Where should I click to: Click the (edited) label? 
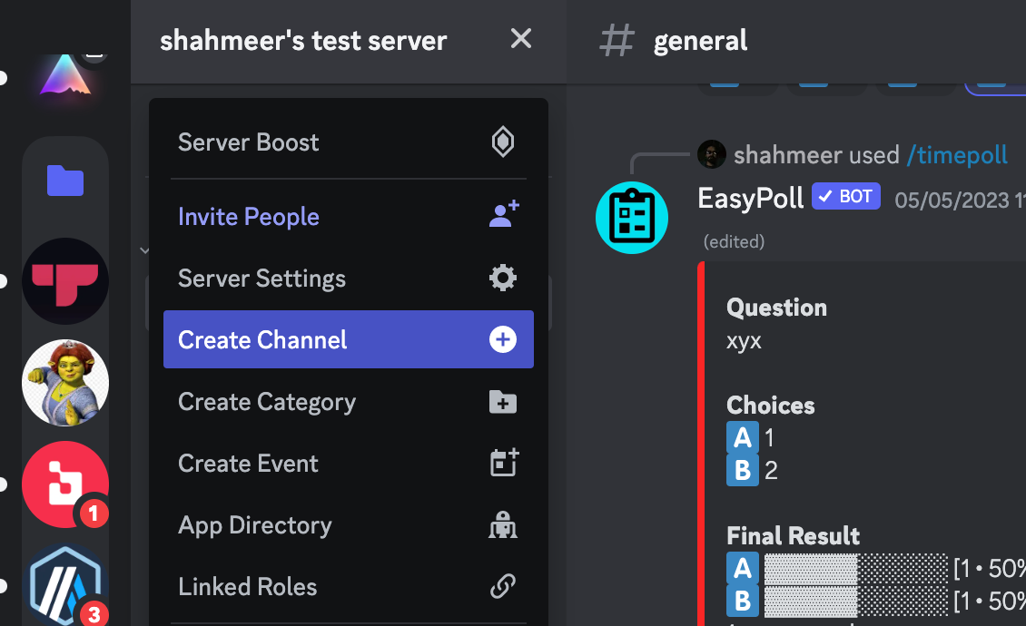(735, 241)
